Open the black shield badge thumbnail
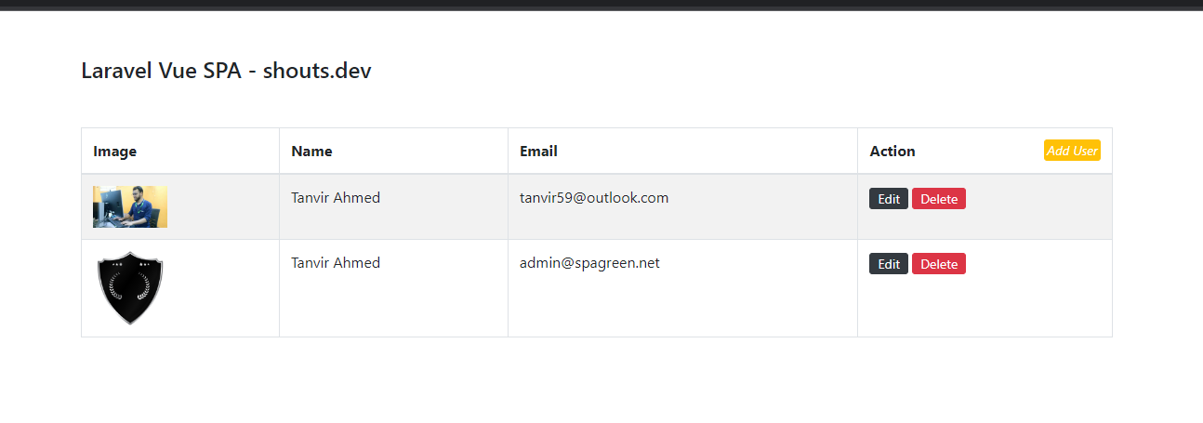The image size is (1203, 423). (130, 288)
